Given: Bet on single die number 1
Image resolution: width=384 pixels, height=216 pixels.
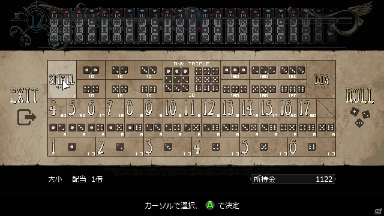Looking at the screenshot, I should [x=72, y=147].
